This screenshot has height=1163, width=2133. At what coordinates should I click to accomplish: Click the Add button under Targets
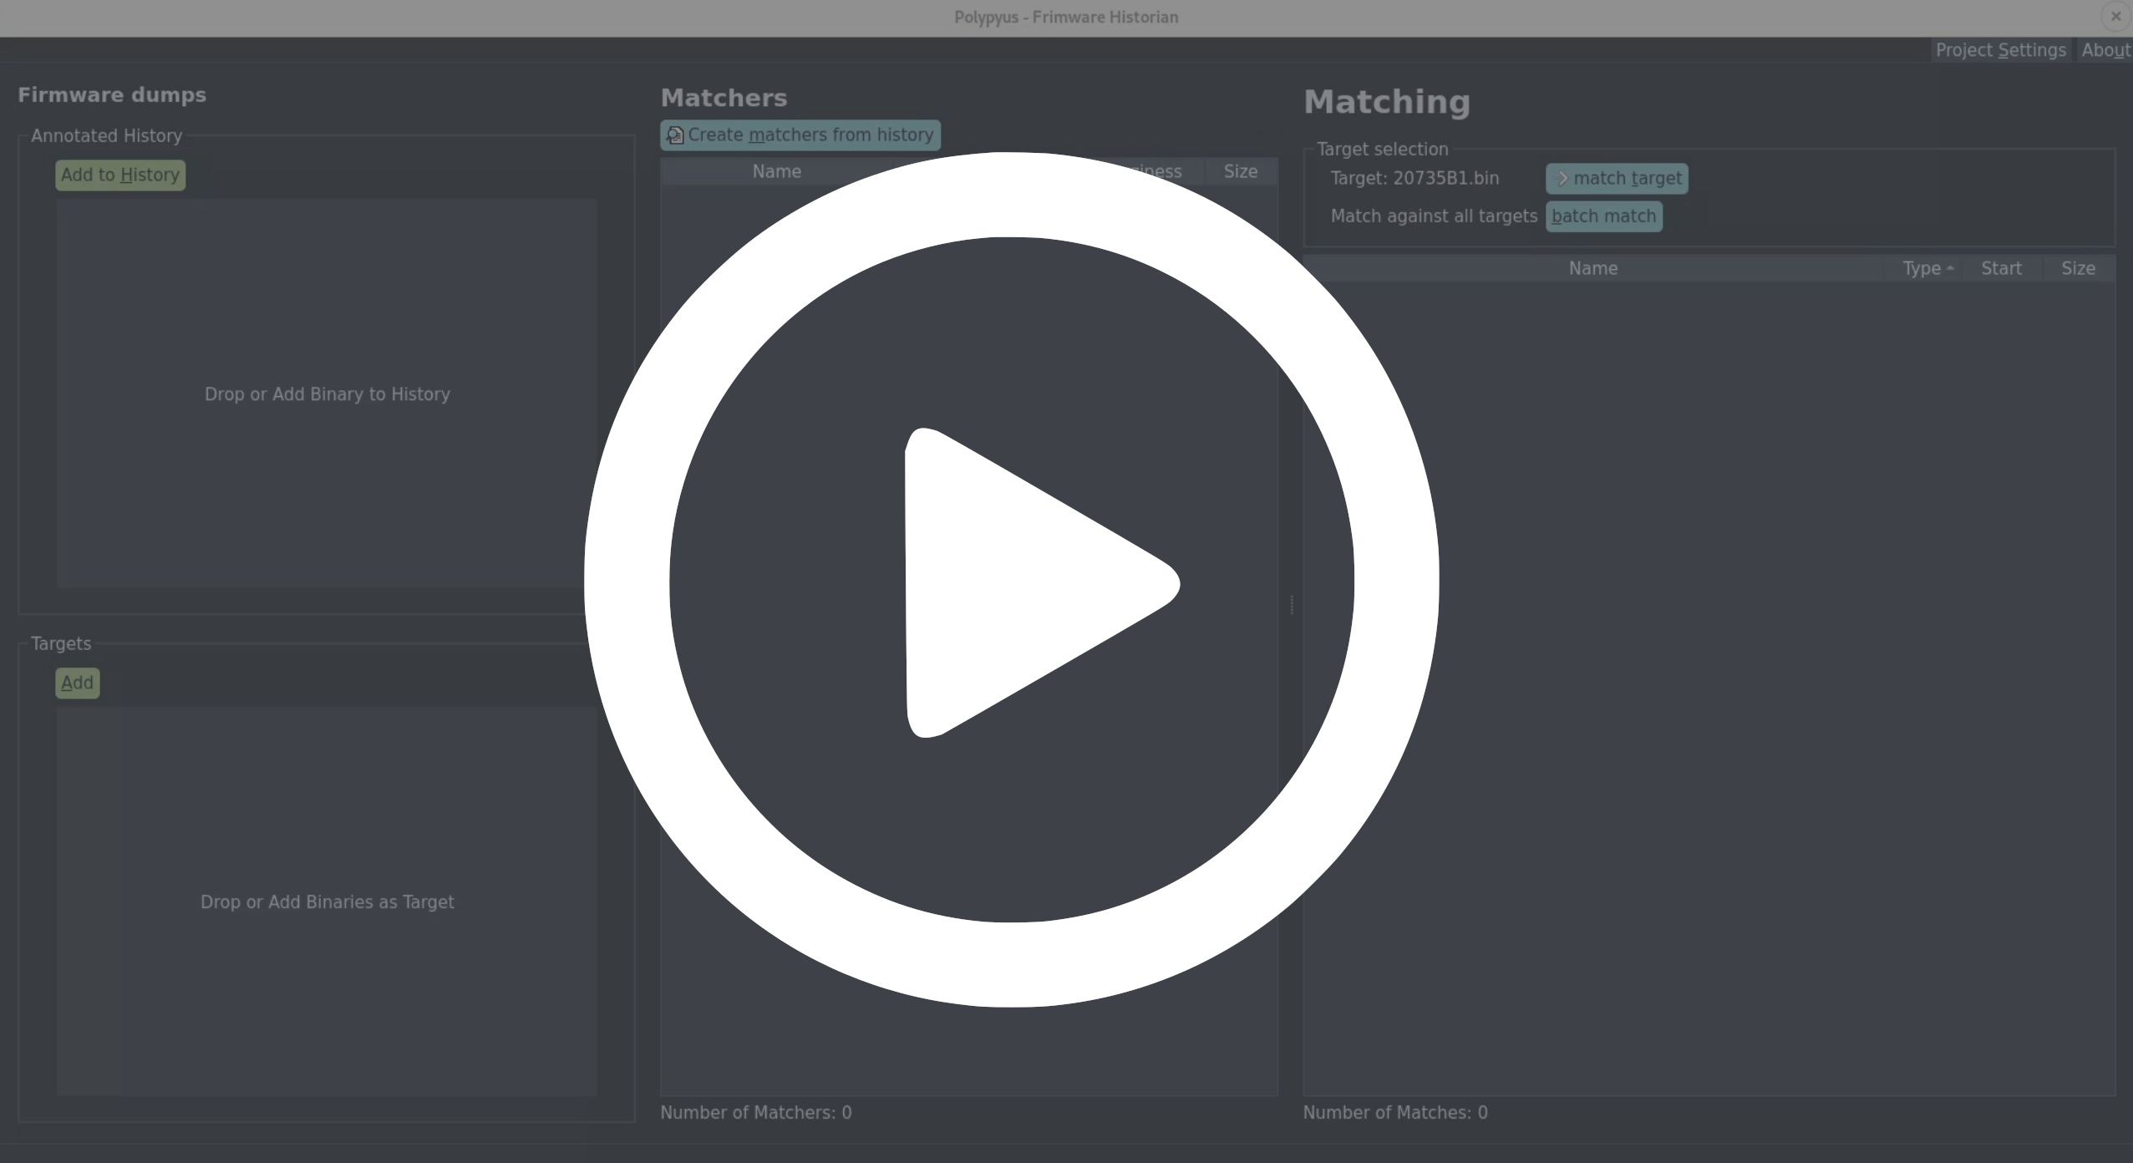click(78, 683)
